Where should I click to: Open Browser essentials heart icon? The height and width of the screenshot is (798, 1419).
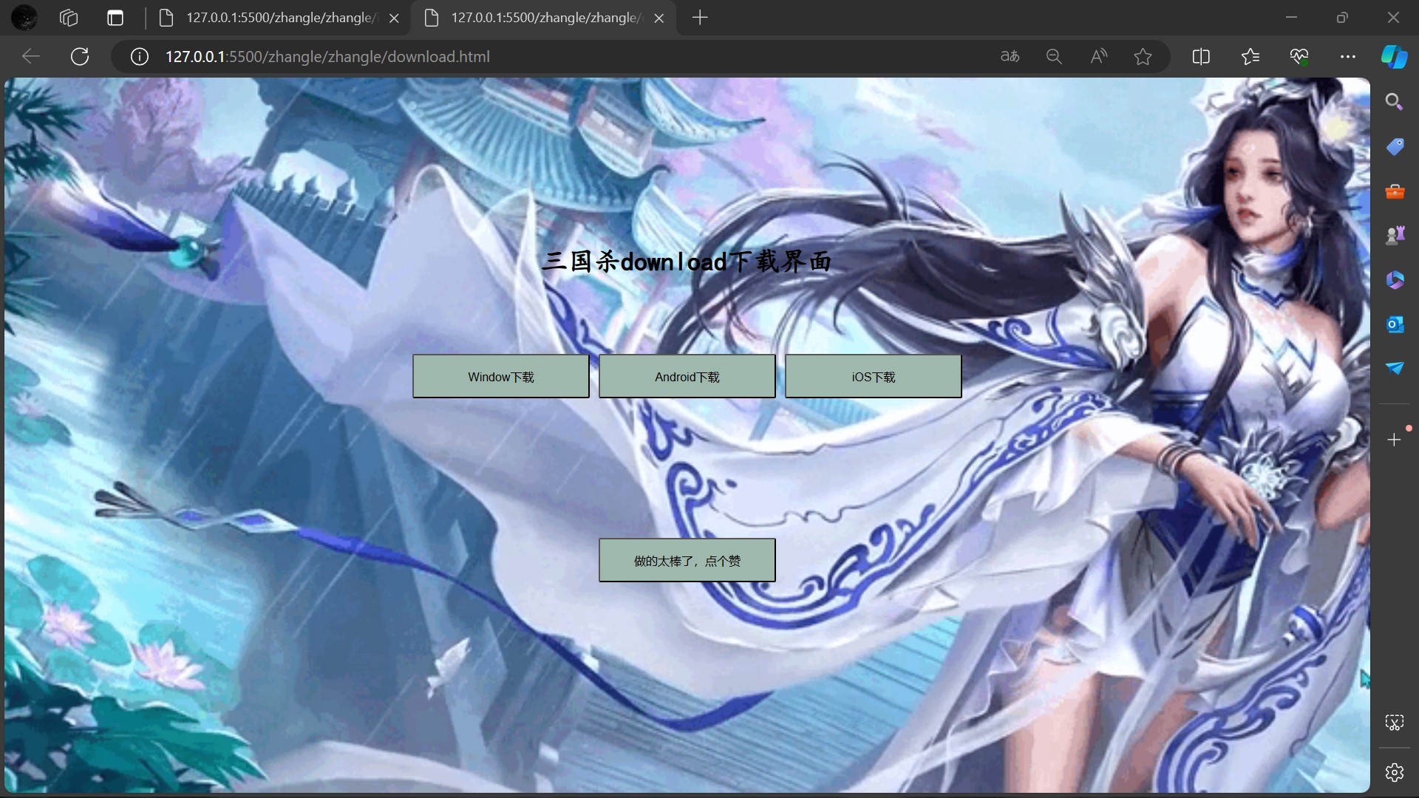(x=1299, y=57)
